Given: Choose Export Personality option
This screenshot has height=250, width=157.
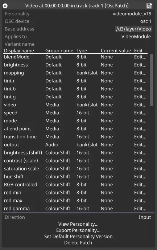Looking at the screenshot, I should pyautogui.click(x=78, y=230).
